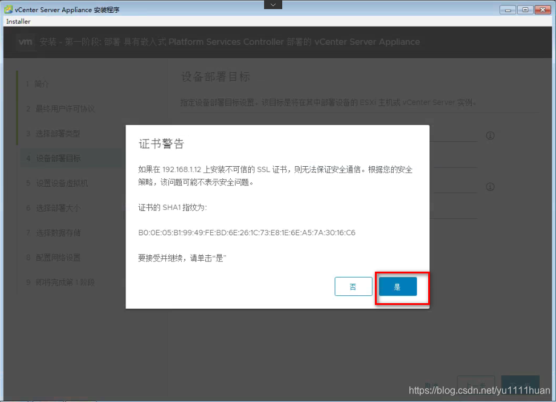The width and height of the screenshot is (556, 402).
Task: Click the 否 button to reject the certificate
Action: coord(353,287)
